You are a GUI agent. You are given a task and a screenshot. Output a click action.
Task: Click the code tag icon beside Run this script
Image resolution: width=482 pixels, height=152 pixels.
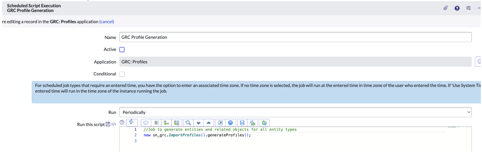pos(114,124)
